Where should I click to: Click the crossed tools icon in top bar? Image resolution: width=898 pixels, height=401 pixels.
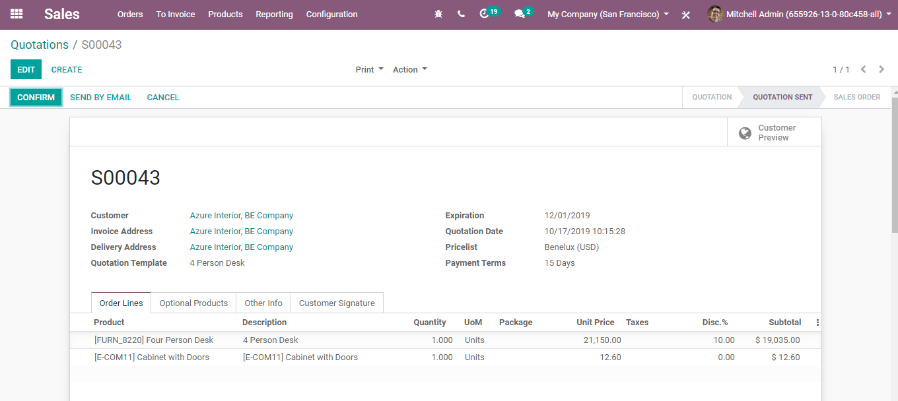pos(686,15)
